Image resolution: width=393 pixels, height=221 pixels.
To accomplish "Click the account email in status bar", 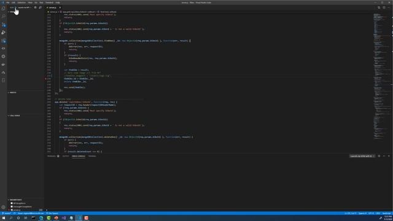I will point(30,213).
